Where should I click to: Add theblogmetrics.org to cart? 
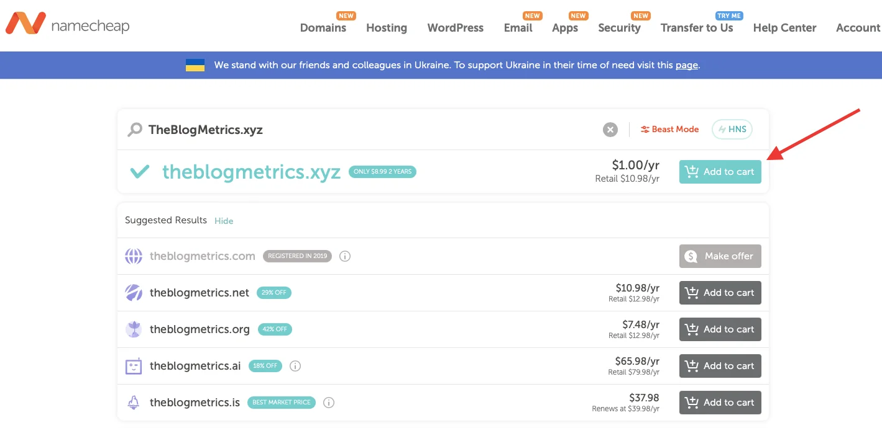[x=720, y=329]
